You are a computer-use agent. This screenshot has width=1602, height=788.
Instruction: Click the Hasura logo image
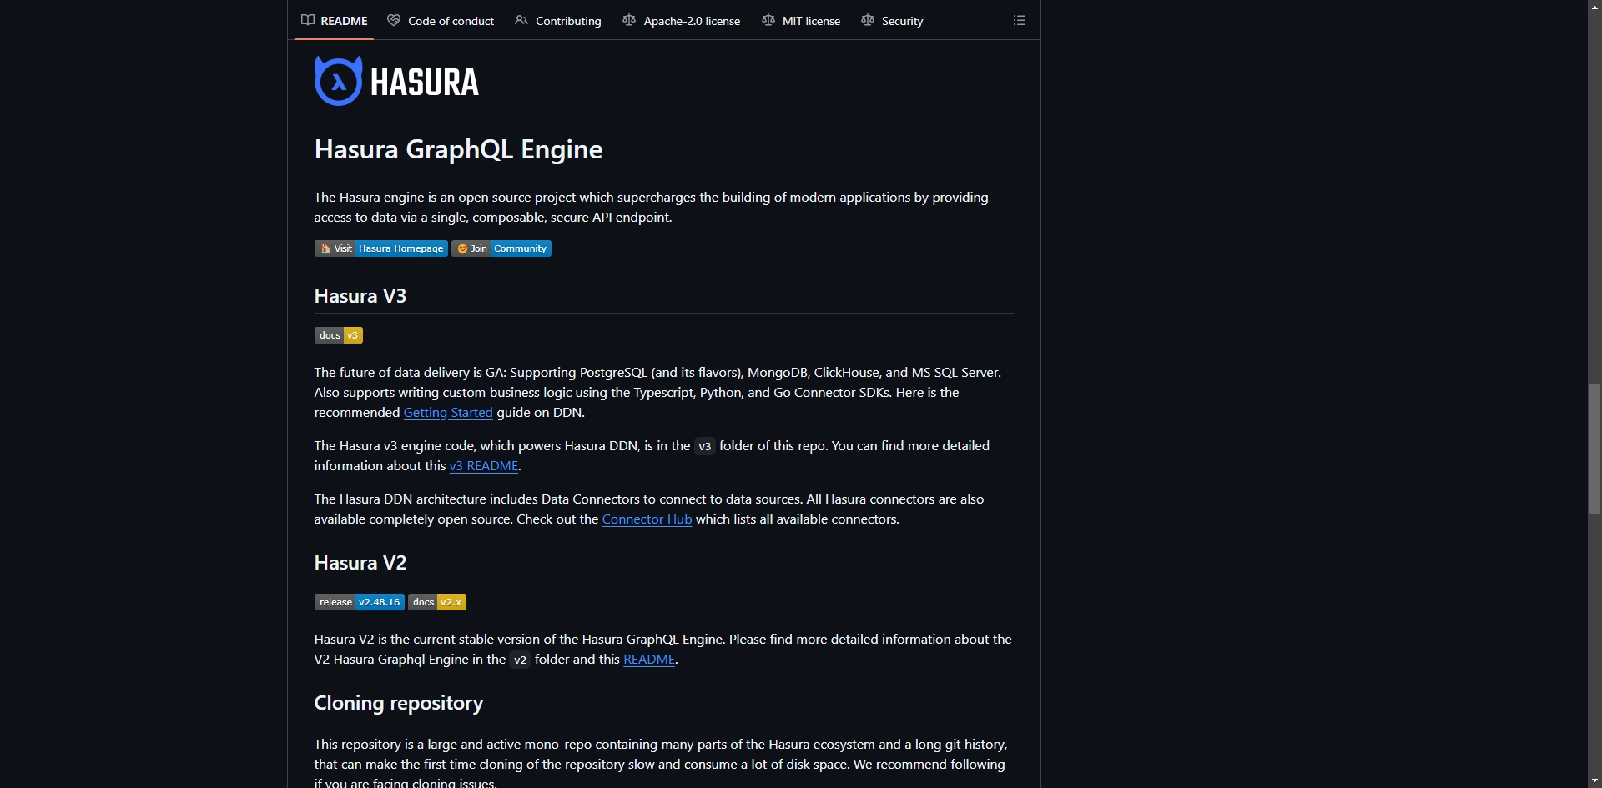[397, 81]
